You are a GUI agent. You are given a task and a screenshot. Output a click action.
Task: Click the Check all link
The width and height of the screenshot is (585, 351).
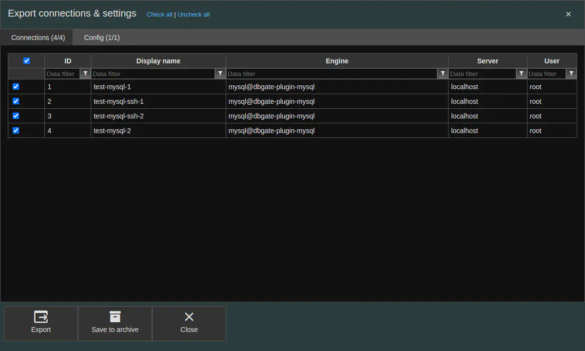coord(159,15)
